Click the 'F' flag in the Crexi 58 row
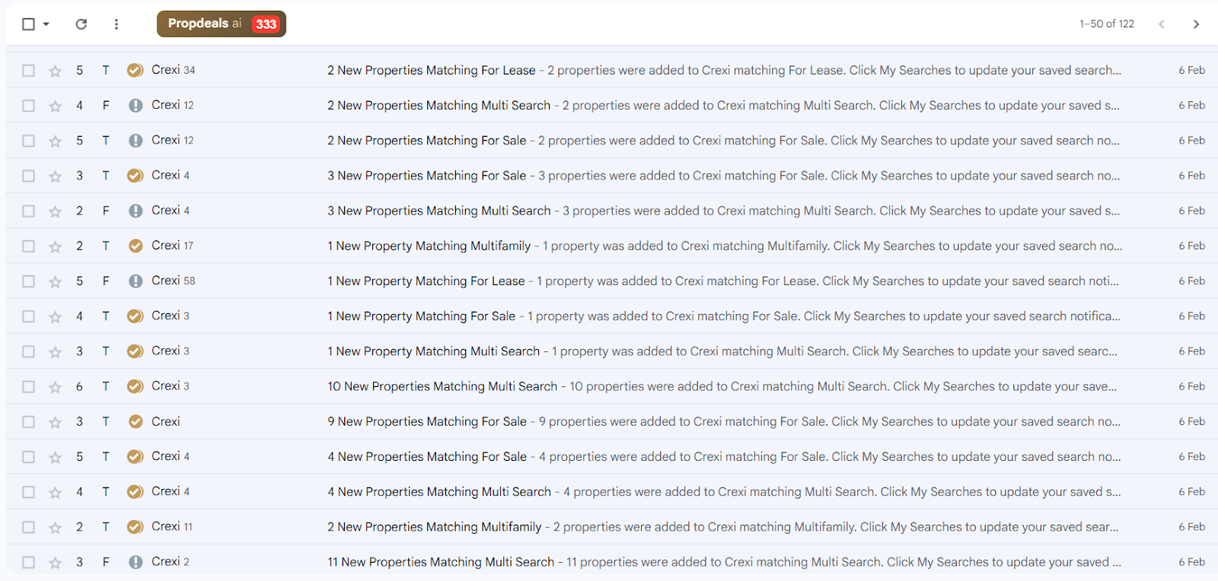The width and height of the screenshot is (1218, 581). click(106, 281)
